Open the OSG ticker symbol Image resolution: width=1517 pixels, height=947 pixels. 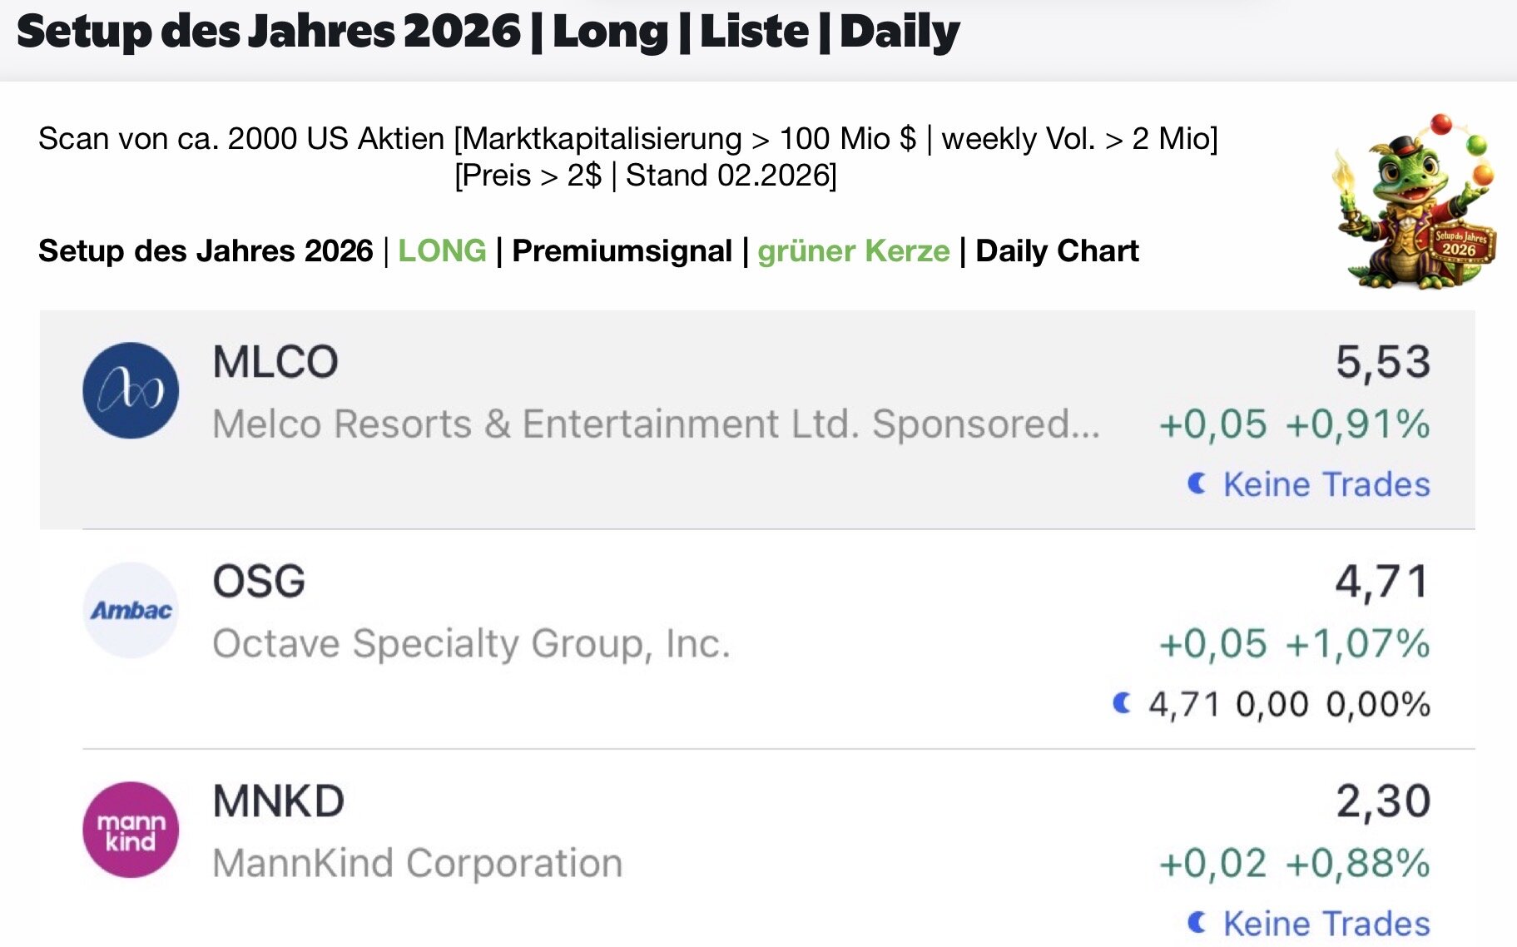tap(259, 581)
